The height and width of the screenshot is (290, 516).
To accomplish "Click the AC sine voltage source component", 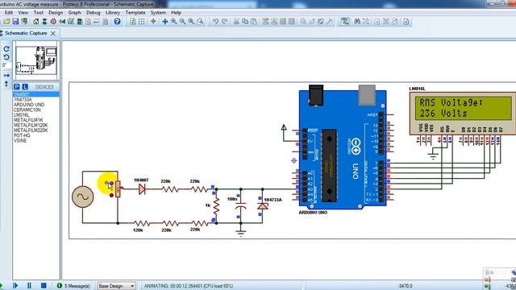I will tap(82, 197).
